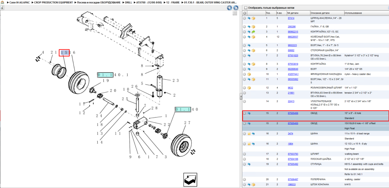Open part number link 21981
The image size is (389, 188).
tap(291, 93)
